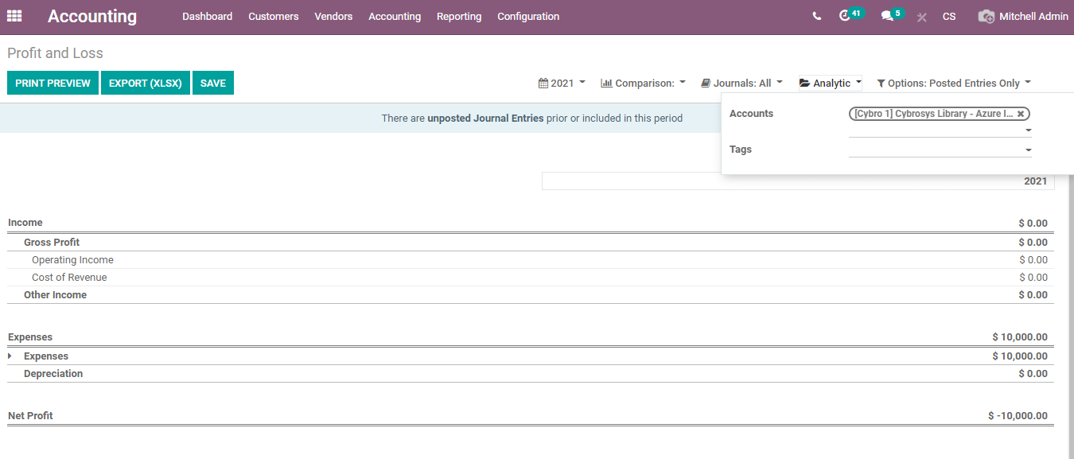Open the Dashboard menu
The image size is (1074, 459).
coord(208,16)
